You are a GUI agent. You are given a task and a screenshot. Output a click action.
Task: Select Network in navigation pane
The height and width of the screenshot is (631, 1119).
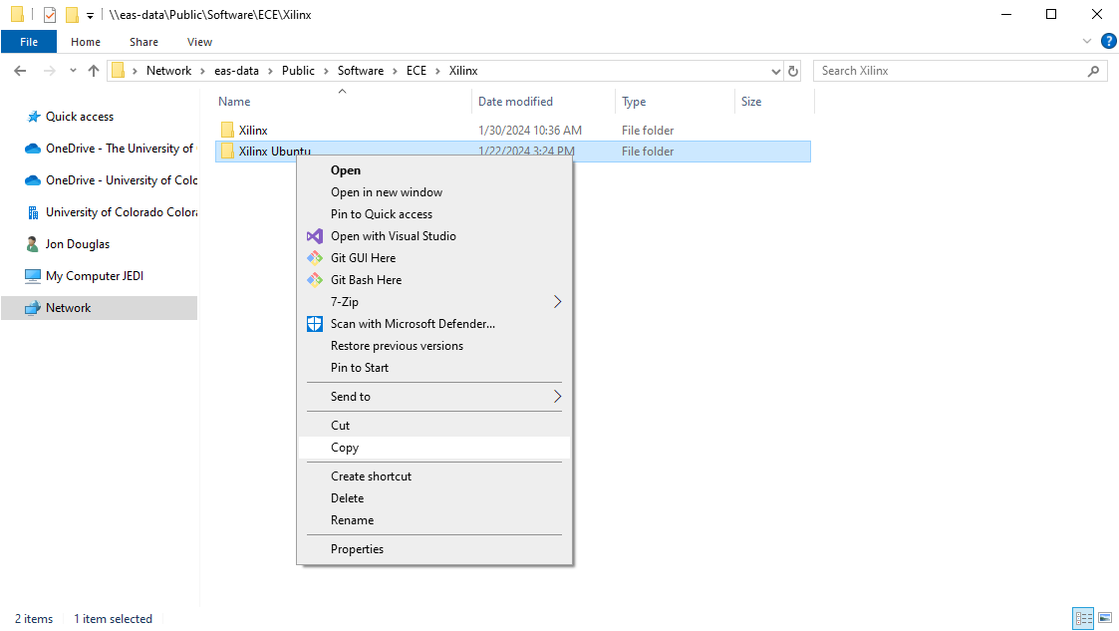click(100, 308)
